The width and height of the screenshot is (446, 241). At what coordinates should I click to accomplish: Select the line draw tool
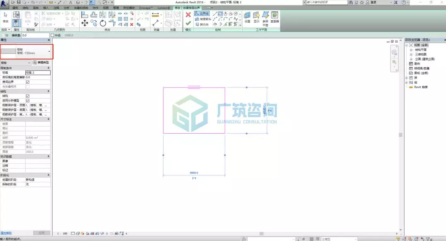coord(215,14)
